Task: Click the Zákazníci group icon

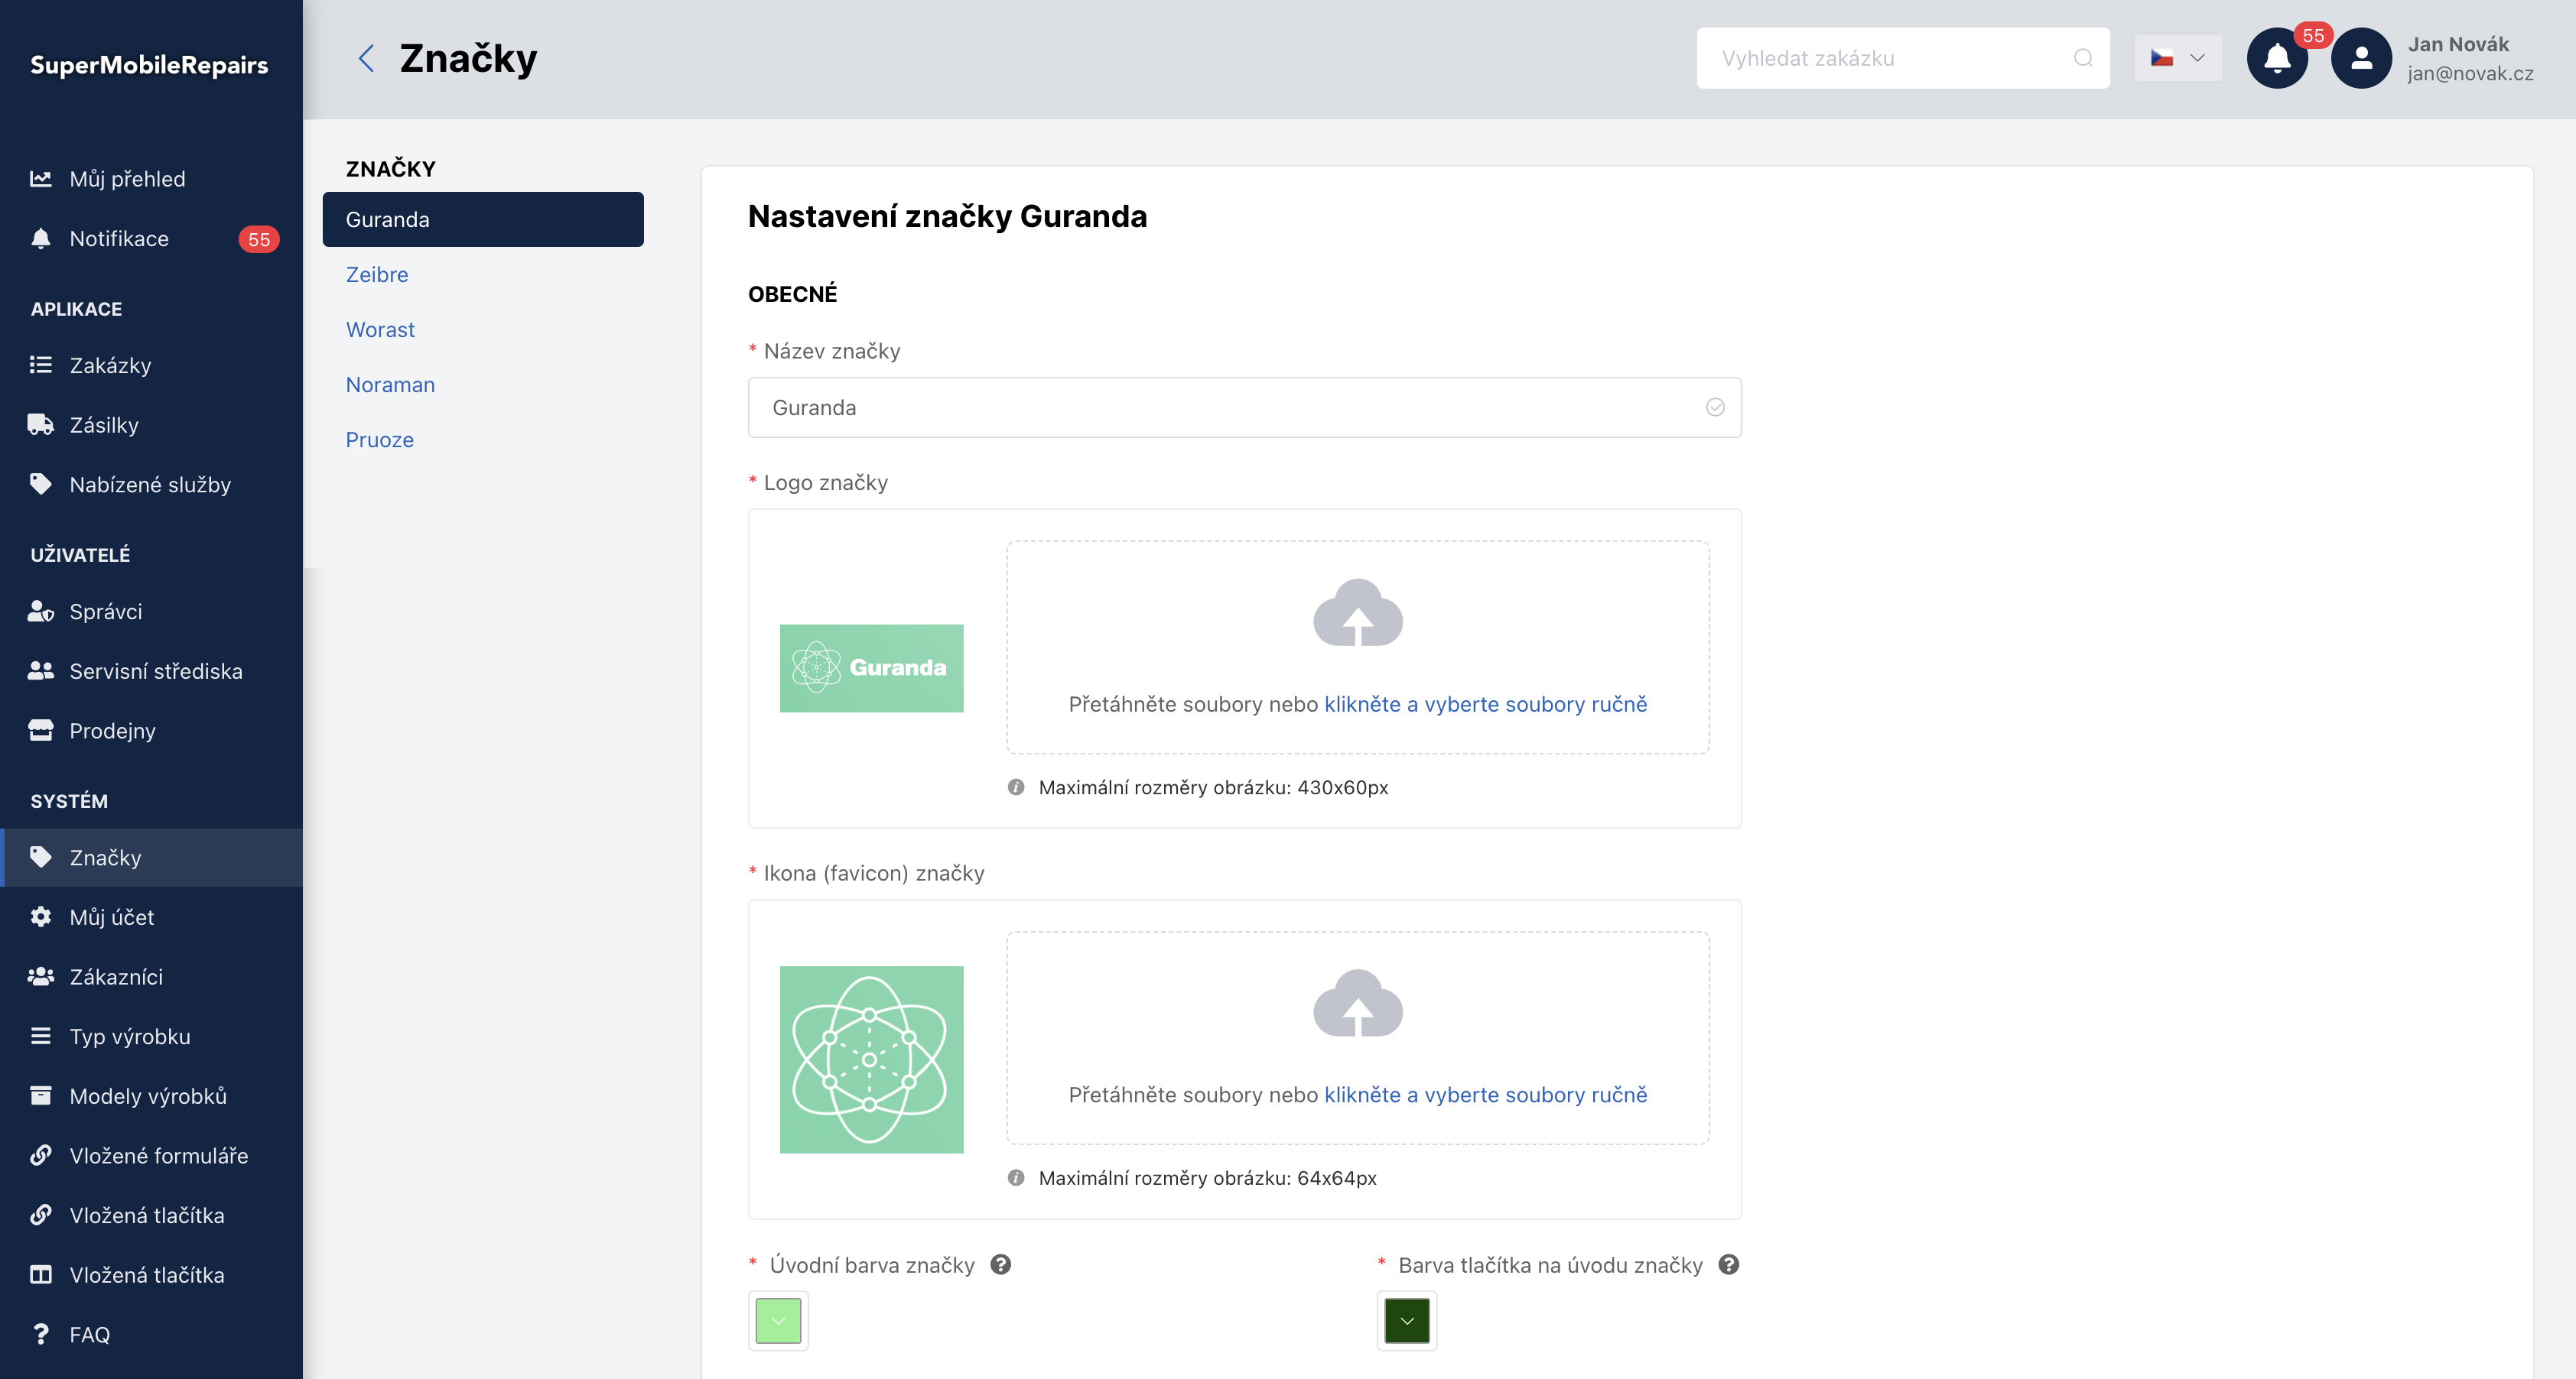Action: pyautogui.click(x=40, y=976)
